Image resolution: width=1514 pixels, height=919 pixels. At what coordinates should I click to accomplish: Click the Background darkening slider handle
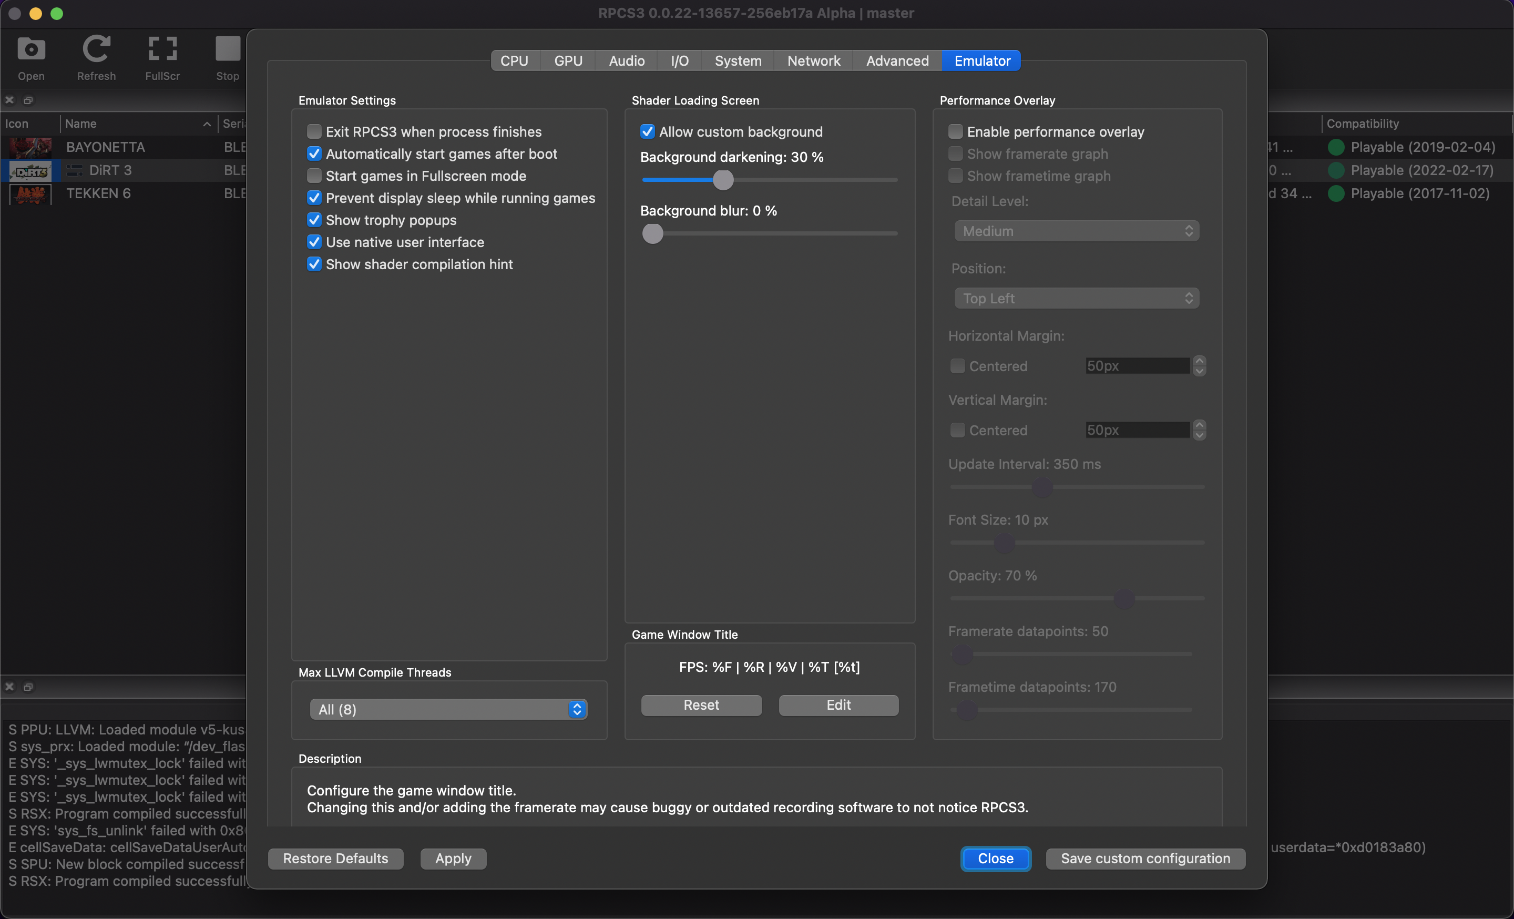pyautogui.click(x=723, y=180)
